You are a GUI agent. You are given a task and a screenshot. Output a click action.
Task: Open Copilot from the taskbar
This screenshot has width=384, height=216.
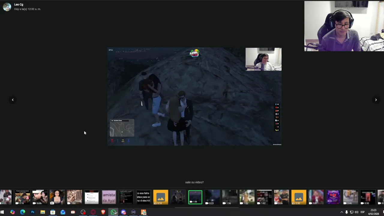(12, 212)
